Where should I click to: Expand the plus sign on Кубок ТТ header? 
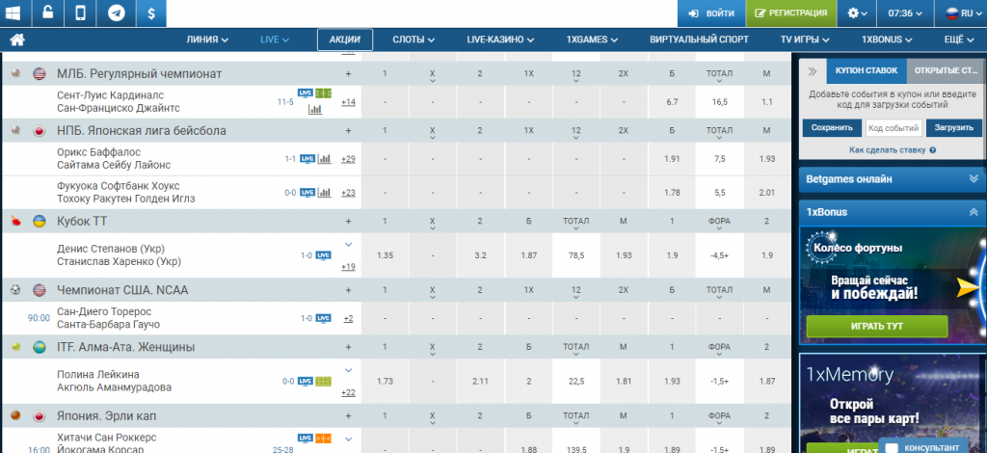tap(348, 222)
